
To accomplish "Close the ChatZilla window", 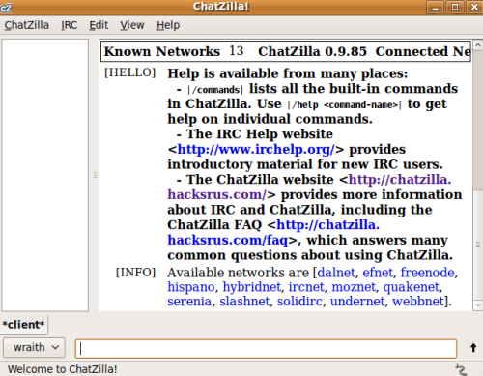I will click(474, 7).
